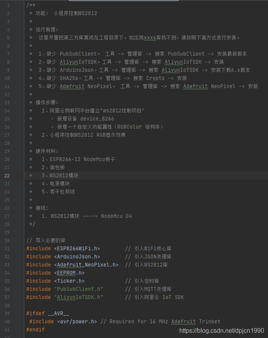Click 'RGB显示效果' on line 17
The height and width of the screenshot is (338, 268).
click(x=111, y=135)
